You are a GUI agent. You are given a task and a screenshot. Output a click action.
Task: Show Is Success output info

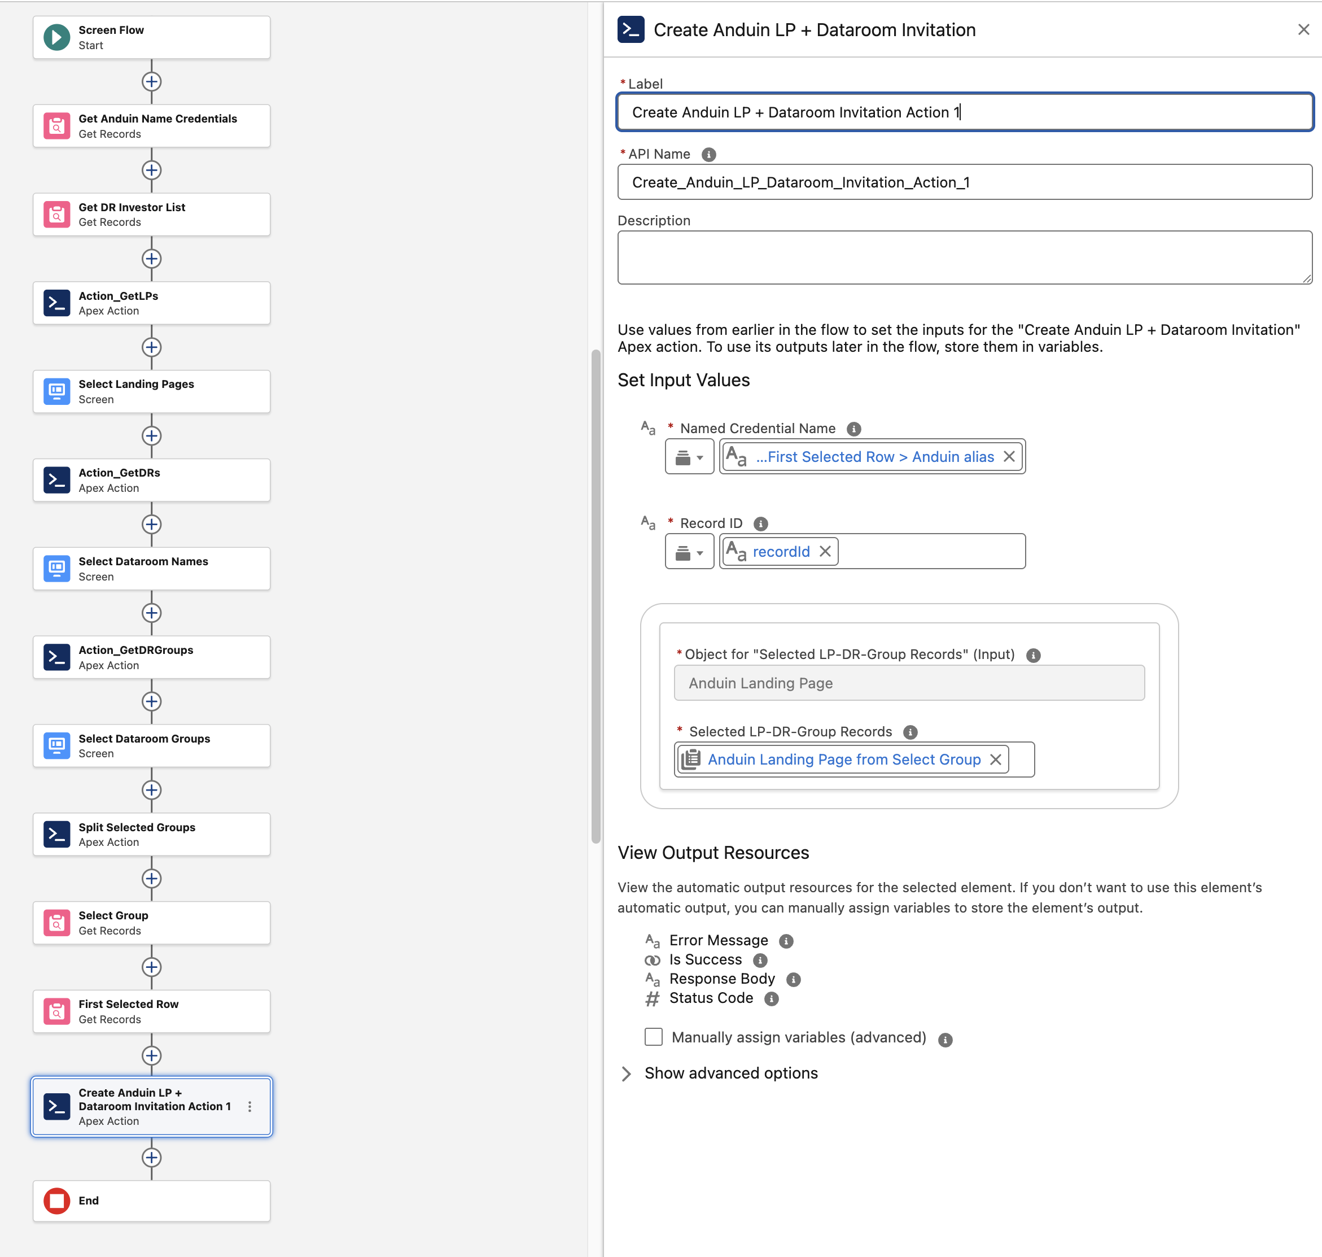pos(760,960)
